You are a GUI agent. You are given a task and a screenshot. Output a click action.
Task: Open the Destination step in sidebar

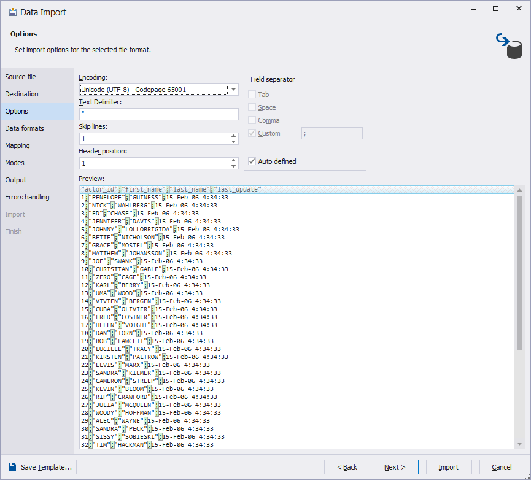22,94
